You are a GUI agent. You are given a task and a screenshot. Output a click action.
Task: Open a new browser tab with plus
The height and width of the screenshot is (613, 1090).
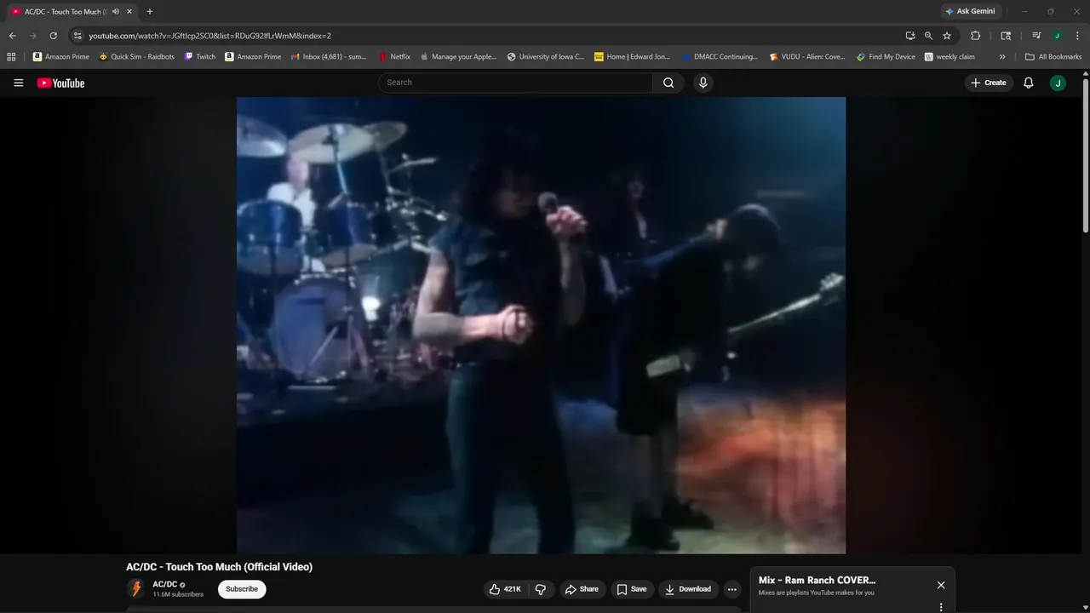coord(150,11)
